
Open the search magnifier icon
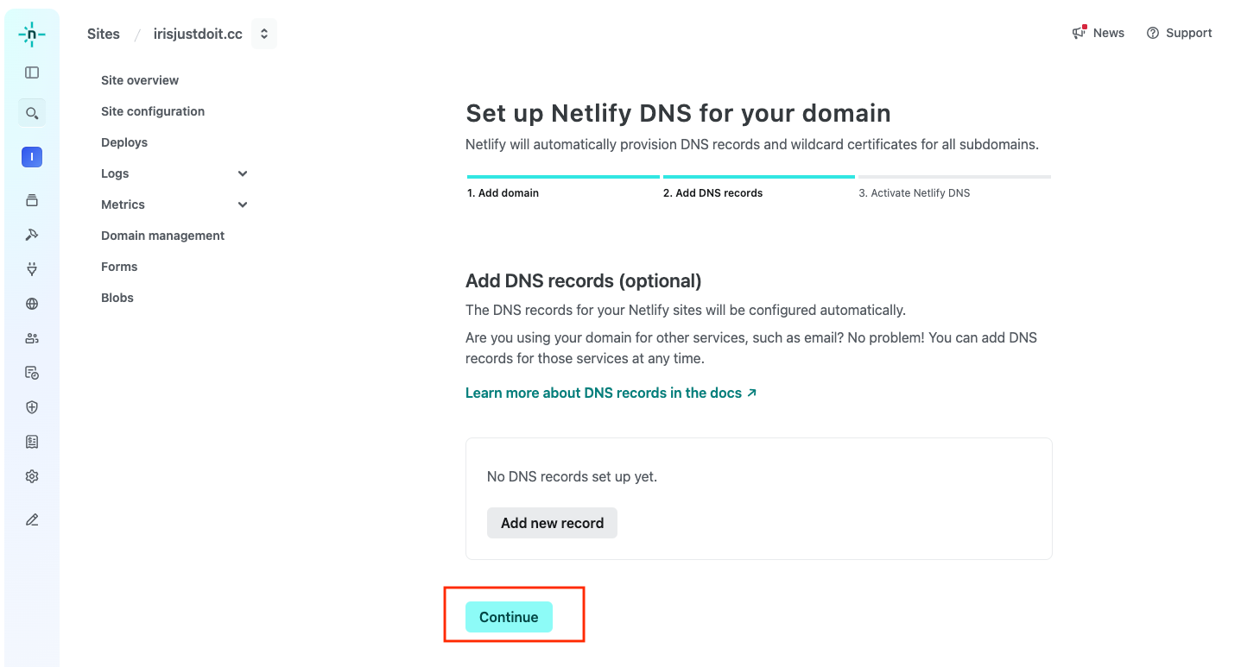click(32, 113)
